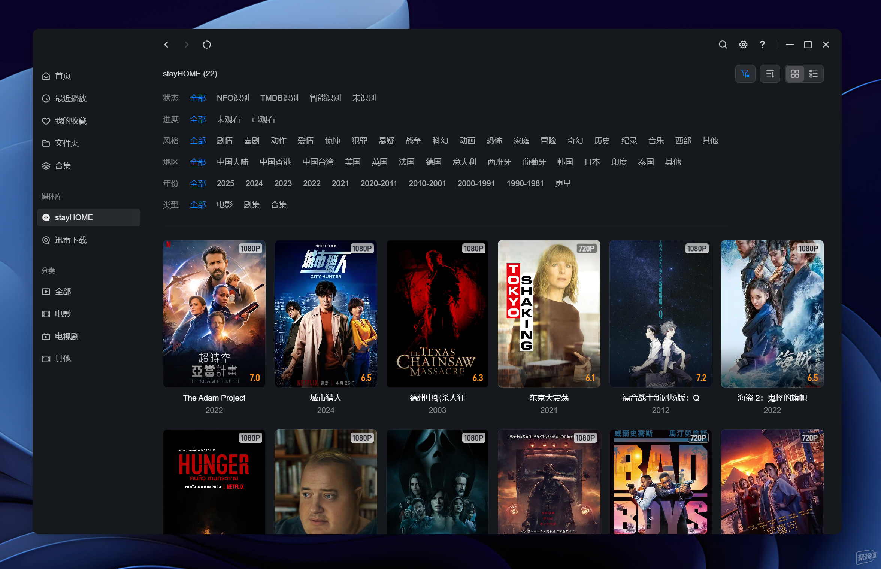Open the Scream Ghostface poster
The image size is (881, 569).
pos(438,482)
